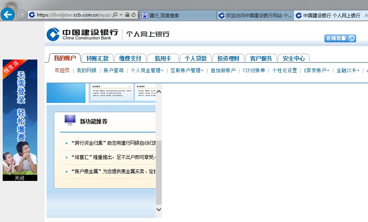Open the address bar dropdown arrow

pyautogui.click(x=121, y=15)
